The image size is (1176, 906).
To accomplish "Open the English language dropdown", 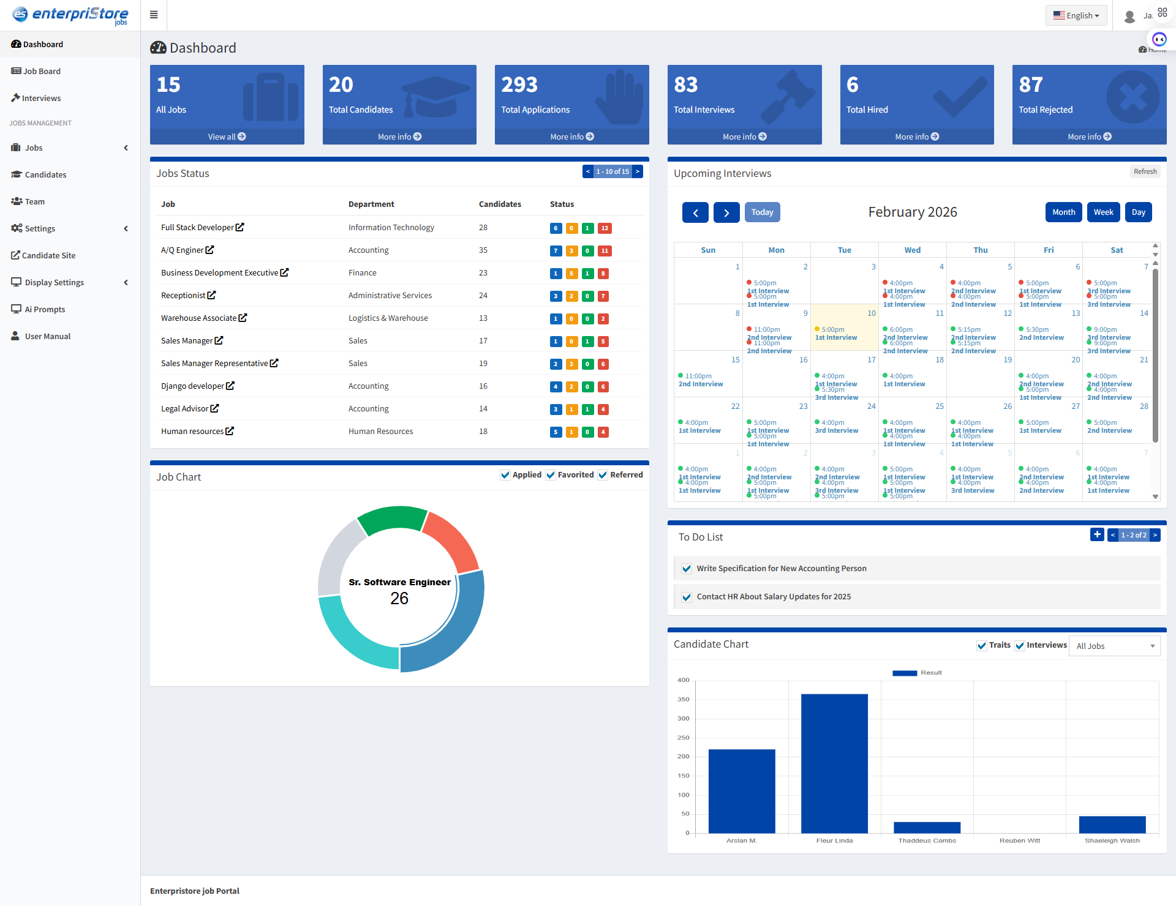I will (1076, 15).
